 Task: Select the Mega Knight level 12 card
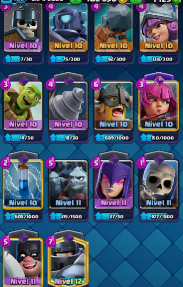tap(68, 263)
